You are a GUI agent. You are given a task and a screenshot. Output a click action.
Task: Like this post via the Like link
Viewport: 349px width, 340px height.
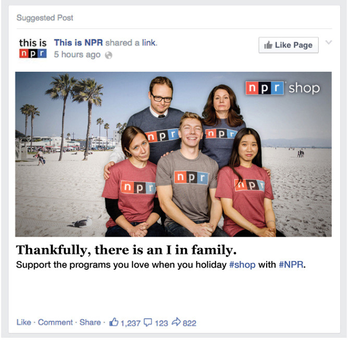click(24, 322)
